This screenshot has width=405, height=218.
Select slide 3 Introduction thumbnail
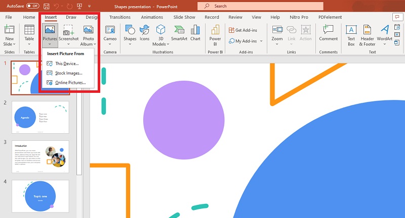click(x=40, y=157)
